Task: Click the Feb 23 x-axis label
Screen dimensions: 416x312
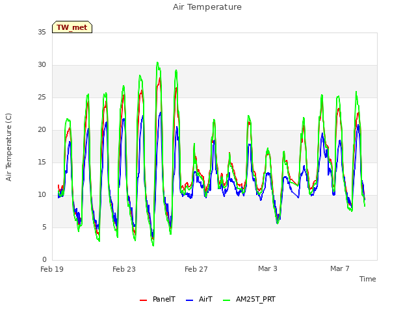Action: [124, 269]
